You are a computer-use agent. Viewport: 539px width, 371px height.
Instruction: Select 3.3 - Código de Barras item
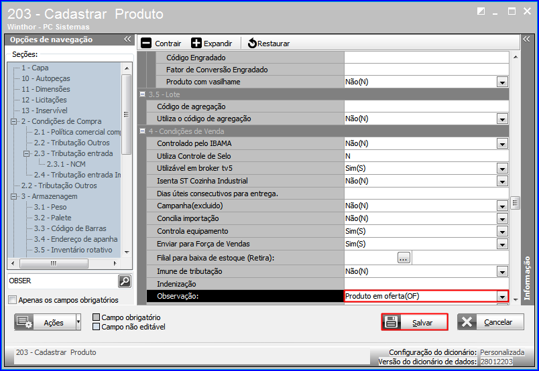pos(70,228)
